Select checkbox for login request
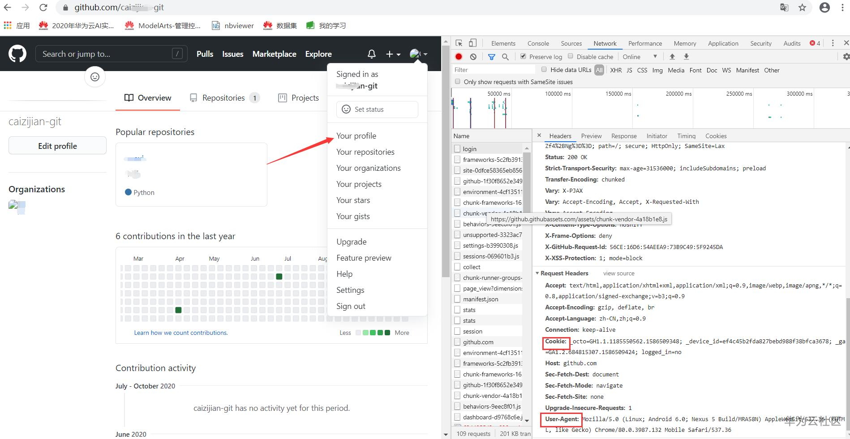850x439 pixels. pos(457,149)
